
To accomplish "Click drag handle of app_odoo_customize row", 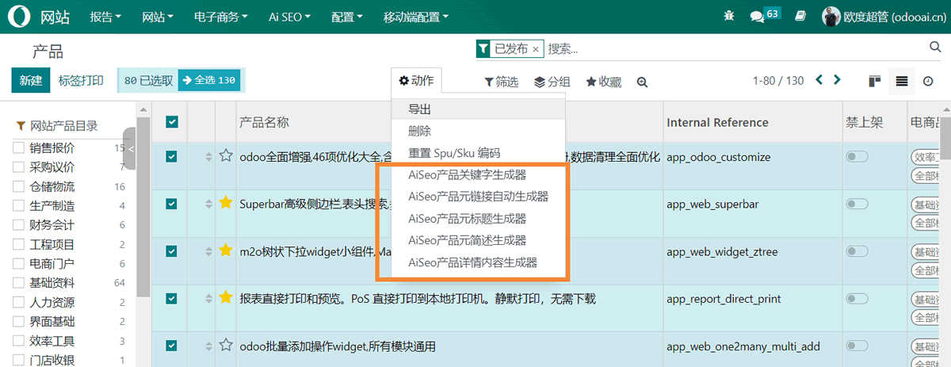I will (x=208, y=157).
